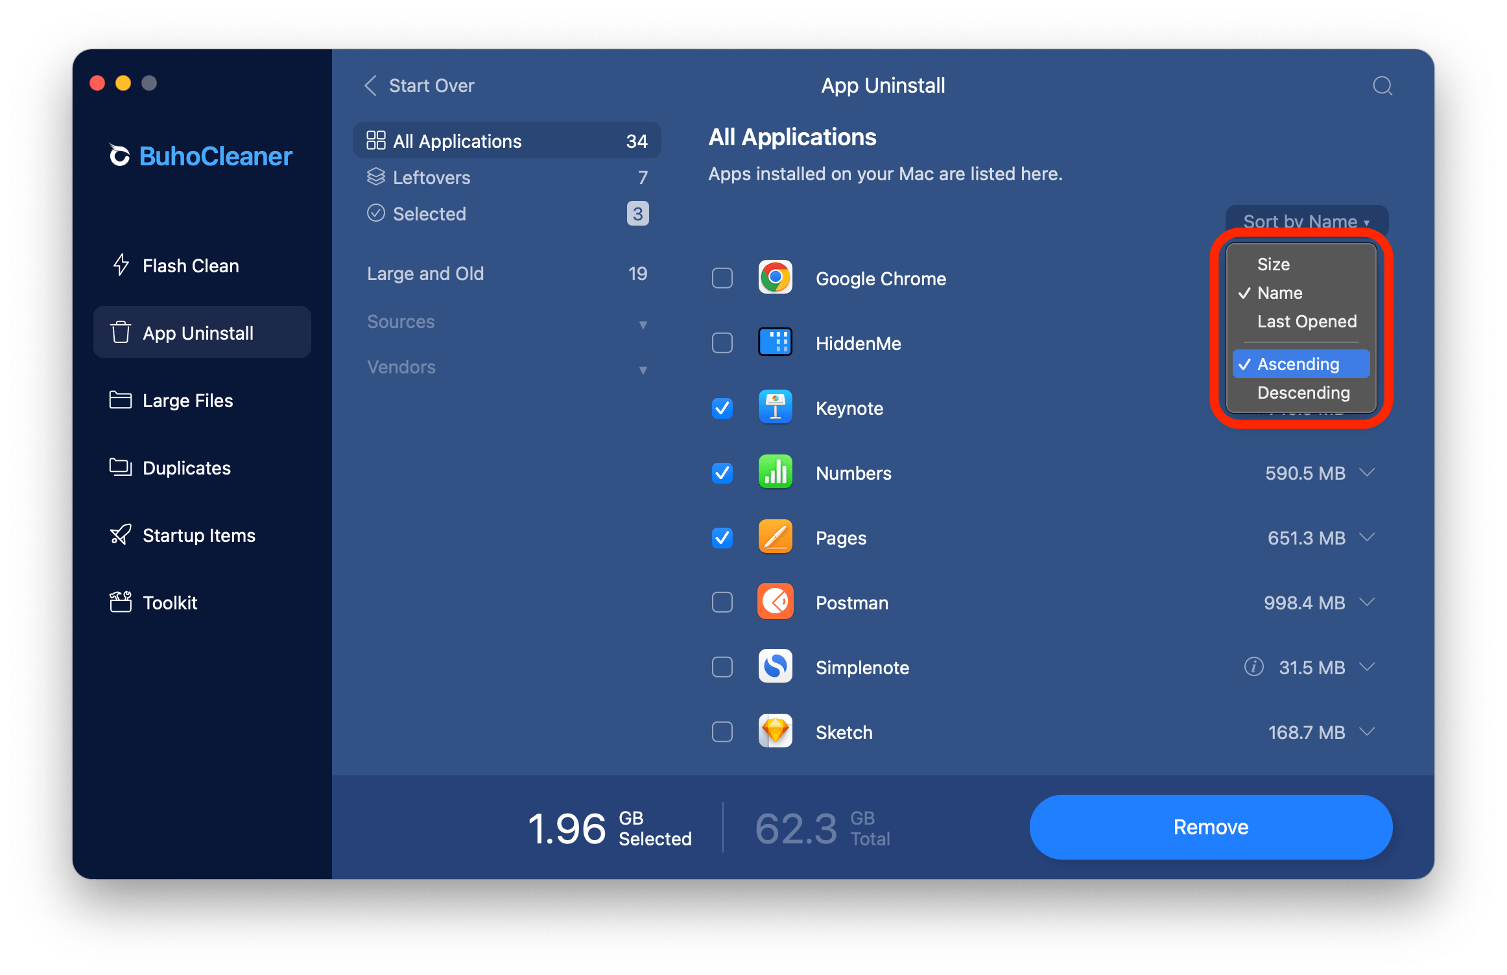Click the Sketch app name
This screenshot has width=1507, height=975.
tap(844, 732)
